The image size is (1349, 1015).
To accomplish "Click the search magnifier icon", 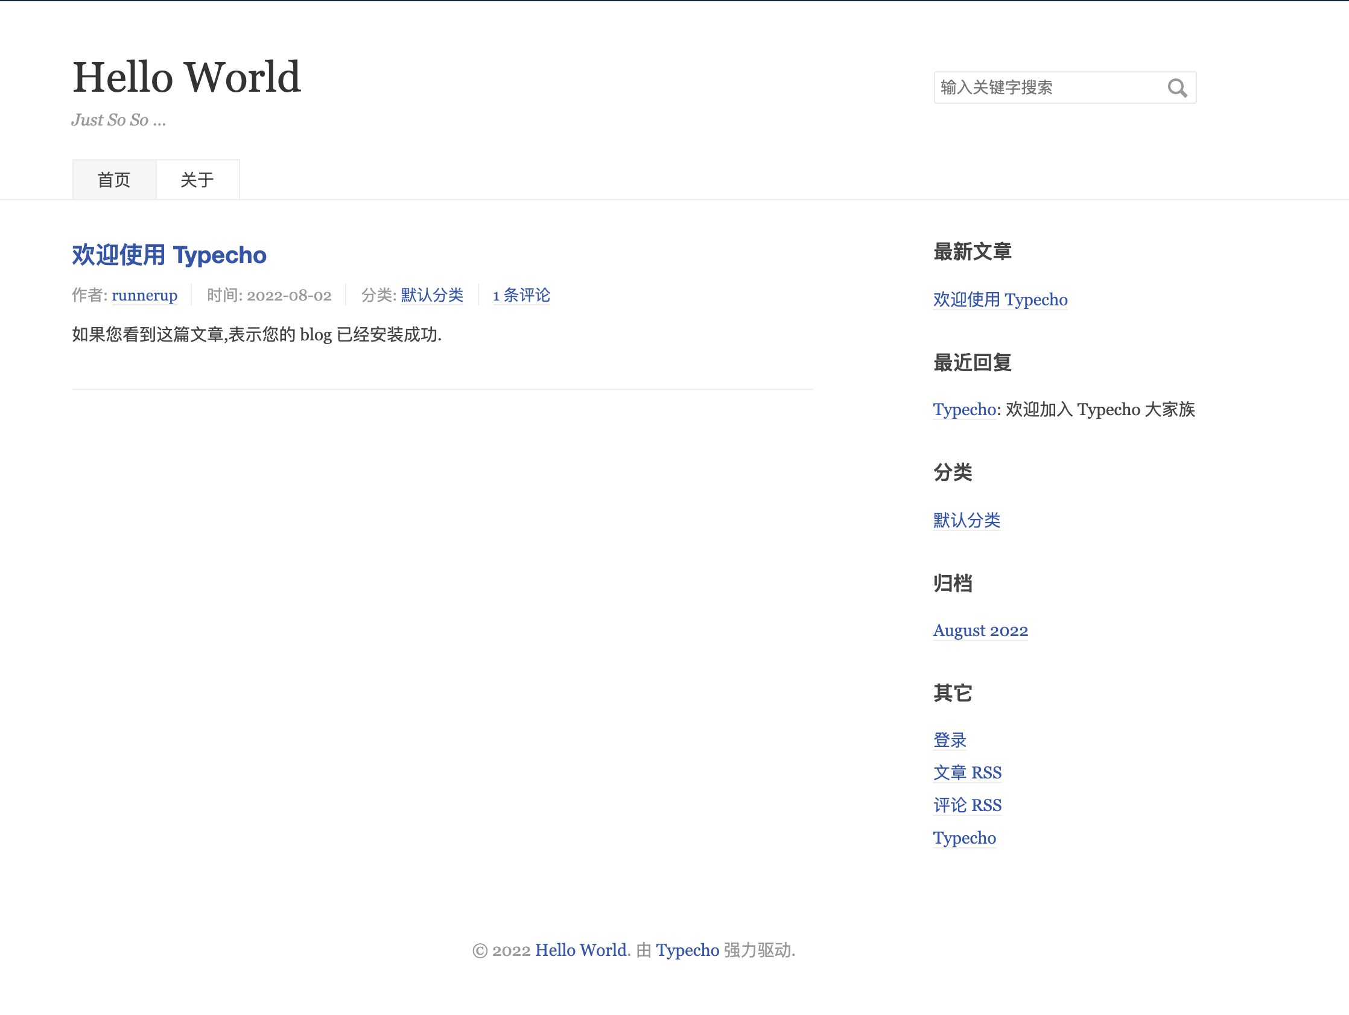I will click(x=1177, y=88).
